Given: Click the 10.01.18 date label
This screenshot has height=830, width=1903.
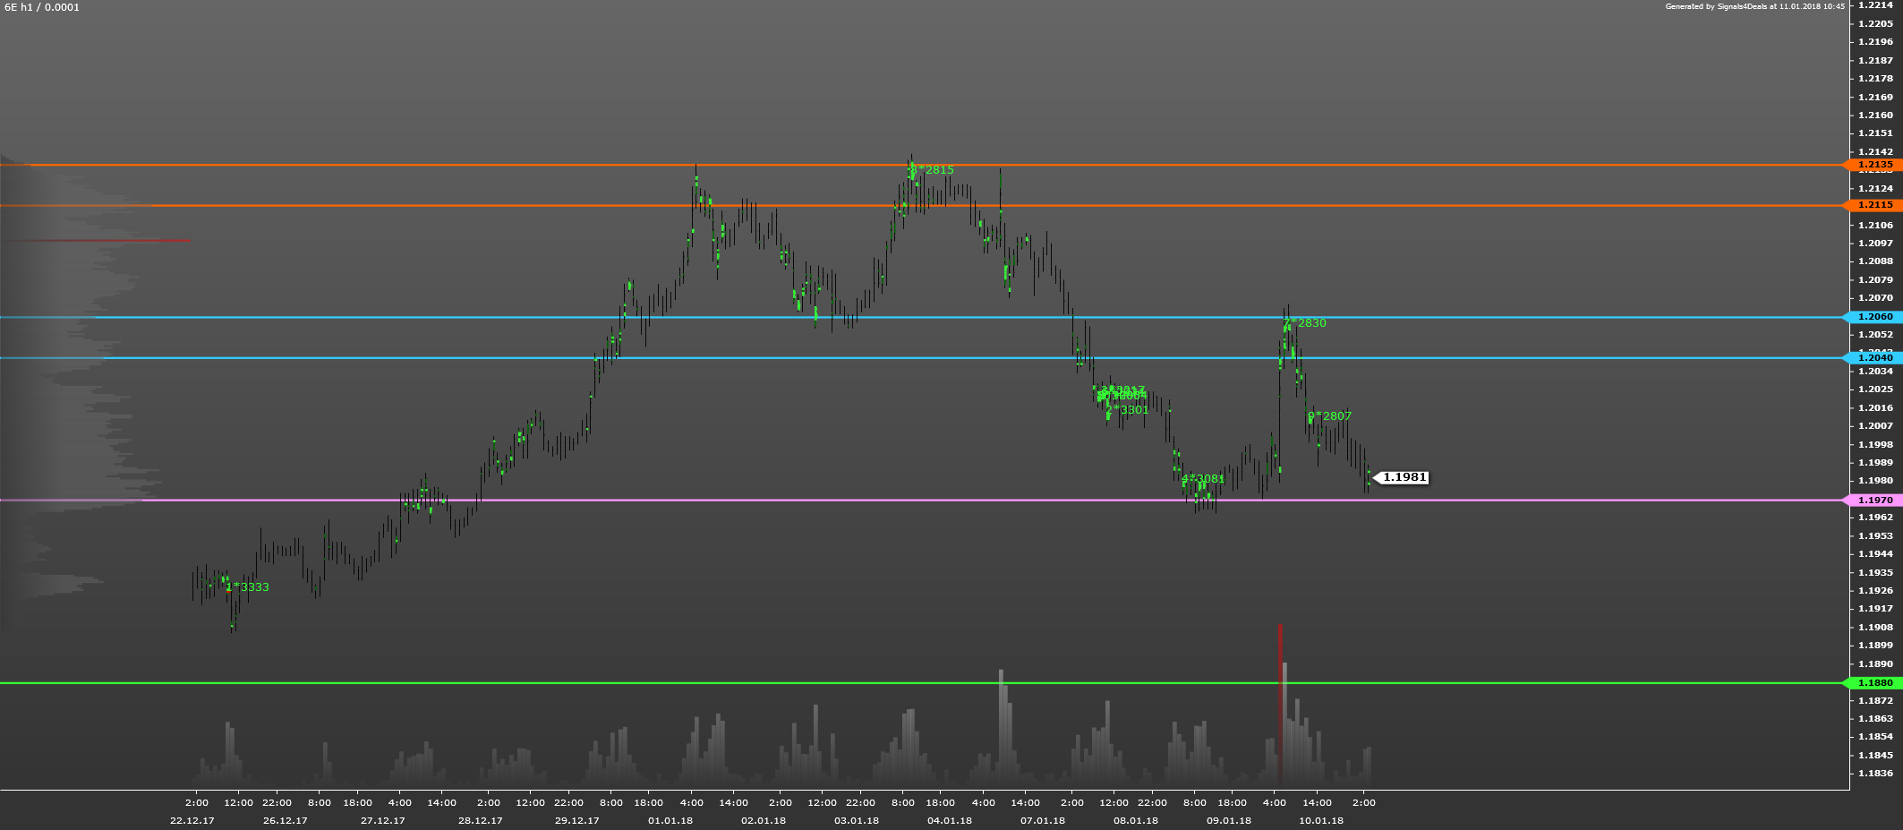Looking at the screenshot, I should click(1321, 820).
